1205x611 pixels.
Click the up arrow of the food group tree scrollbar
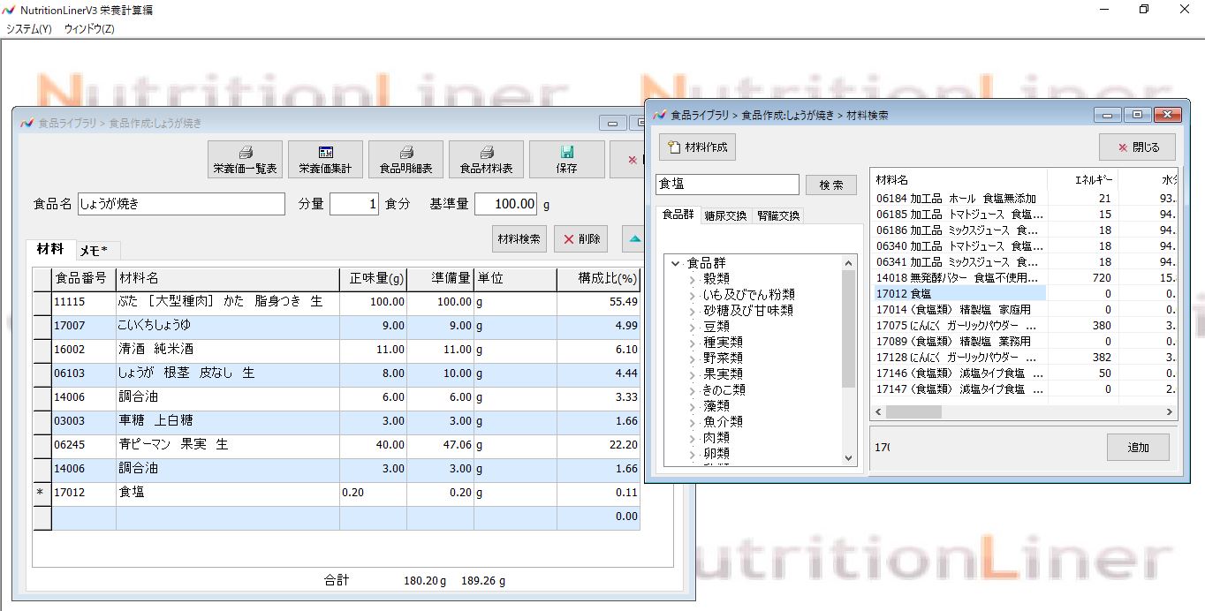coord(849,263)
